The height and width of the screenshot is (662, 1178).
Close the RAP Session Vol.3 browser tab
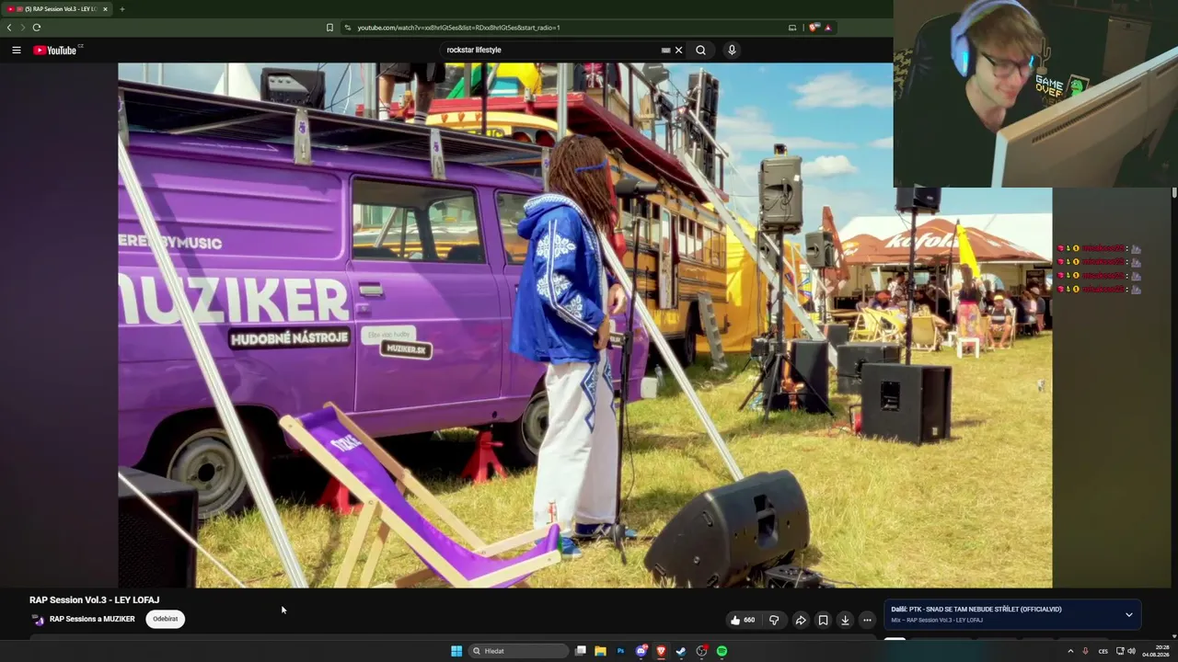pos(105,9)
